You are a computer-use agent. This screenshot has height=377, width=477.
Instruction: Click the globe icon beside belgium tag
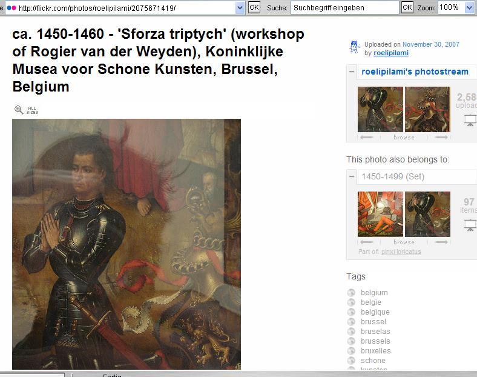click(x=351, y=293)
